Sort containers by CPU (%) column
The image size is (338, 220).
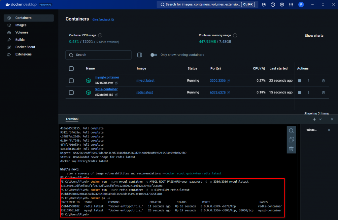[259, 69]
